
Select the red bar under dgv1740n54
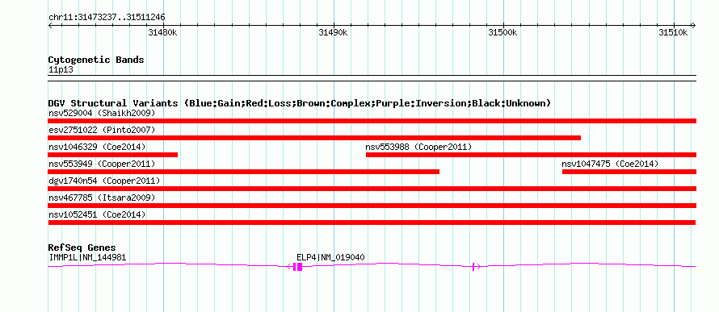372,189
